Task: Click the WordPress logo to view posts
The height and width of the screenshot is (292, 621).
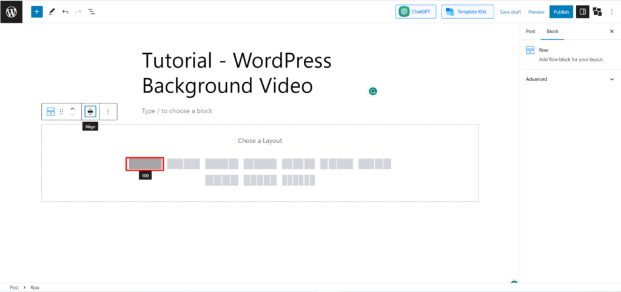Action: click(x=11, y=12)
